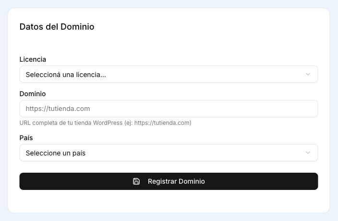Open the Licencia dropdown
The height and width of the screenshot is (221, 338).
169,74
